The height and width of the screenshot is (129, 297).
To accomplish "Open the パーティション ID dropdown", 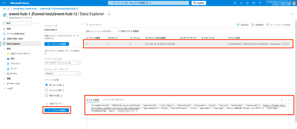I will click(x=62, y=63).
